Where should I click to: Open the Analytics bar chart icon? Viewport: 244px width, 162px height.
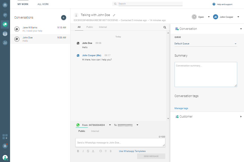tap(5, 43)
